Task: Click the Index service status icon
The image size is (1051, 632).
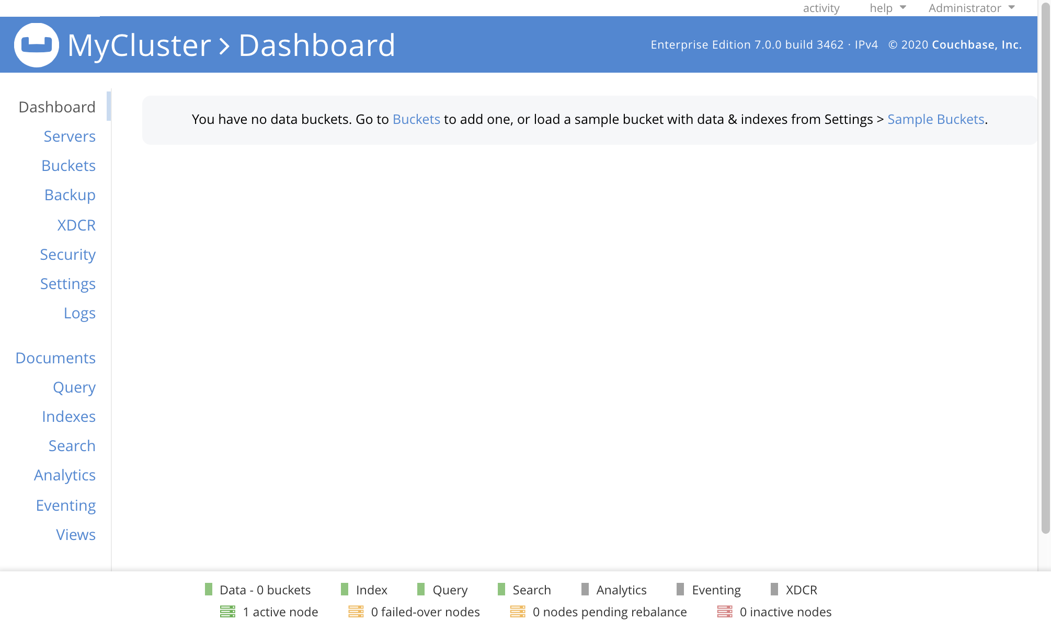Action: coord(345,590)
